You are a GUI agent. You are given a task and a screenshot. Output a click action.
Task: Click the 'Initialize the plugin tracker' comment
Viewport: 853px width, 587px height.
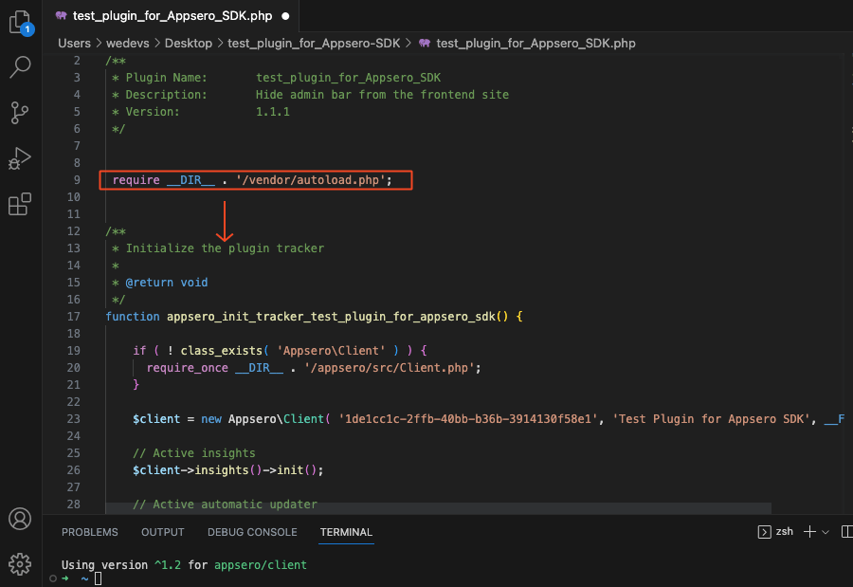pos(225,248)
